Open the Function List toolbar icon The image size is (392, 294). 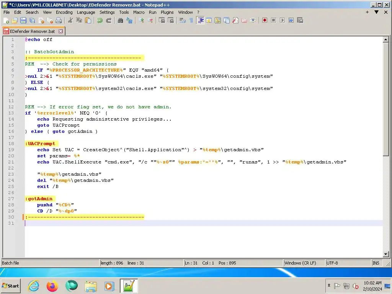coord(235,21)
